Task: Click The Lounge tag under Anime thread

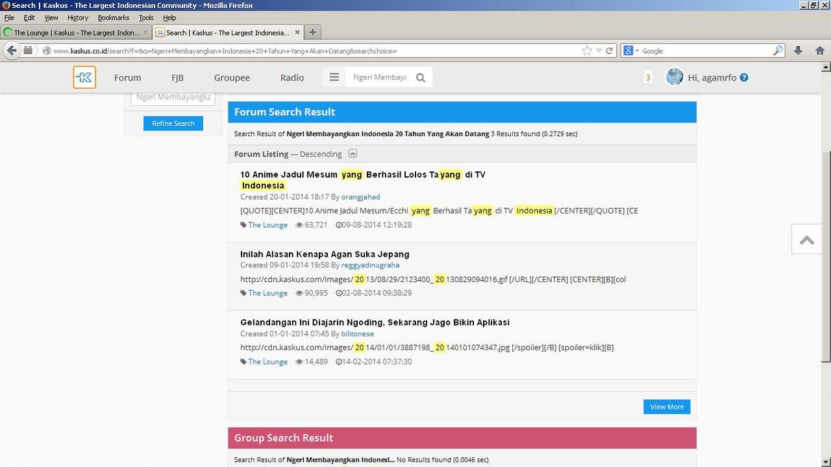Action: point(267,225)
